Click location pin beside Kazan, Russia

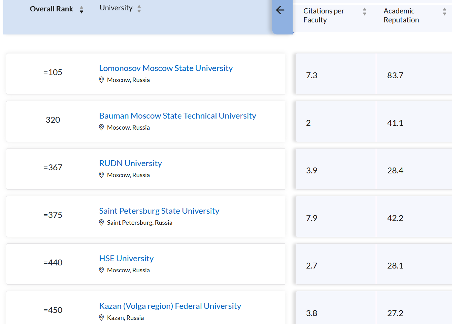click(x=101, y=318)
